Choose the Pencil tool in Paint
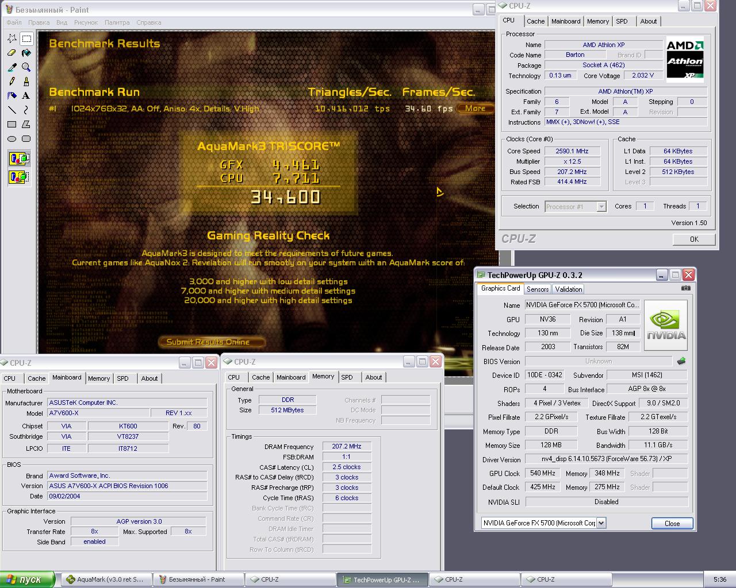The height and width of the screenshot is (588, 736). [11, 82]
